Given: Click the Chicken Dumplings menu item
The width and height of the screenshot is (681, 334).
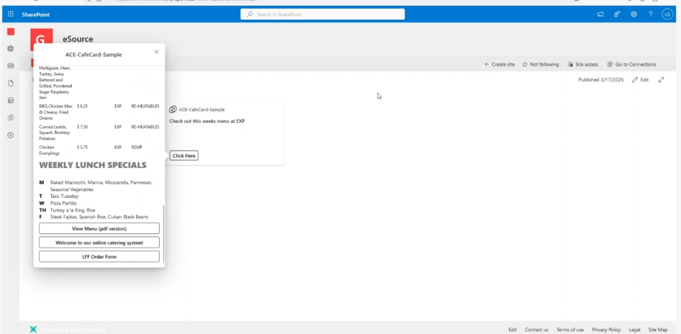Looking at the screenshot, I should [49, 150].
